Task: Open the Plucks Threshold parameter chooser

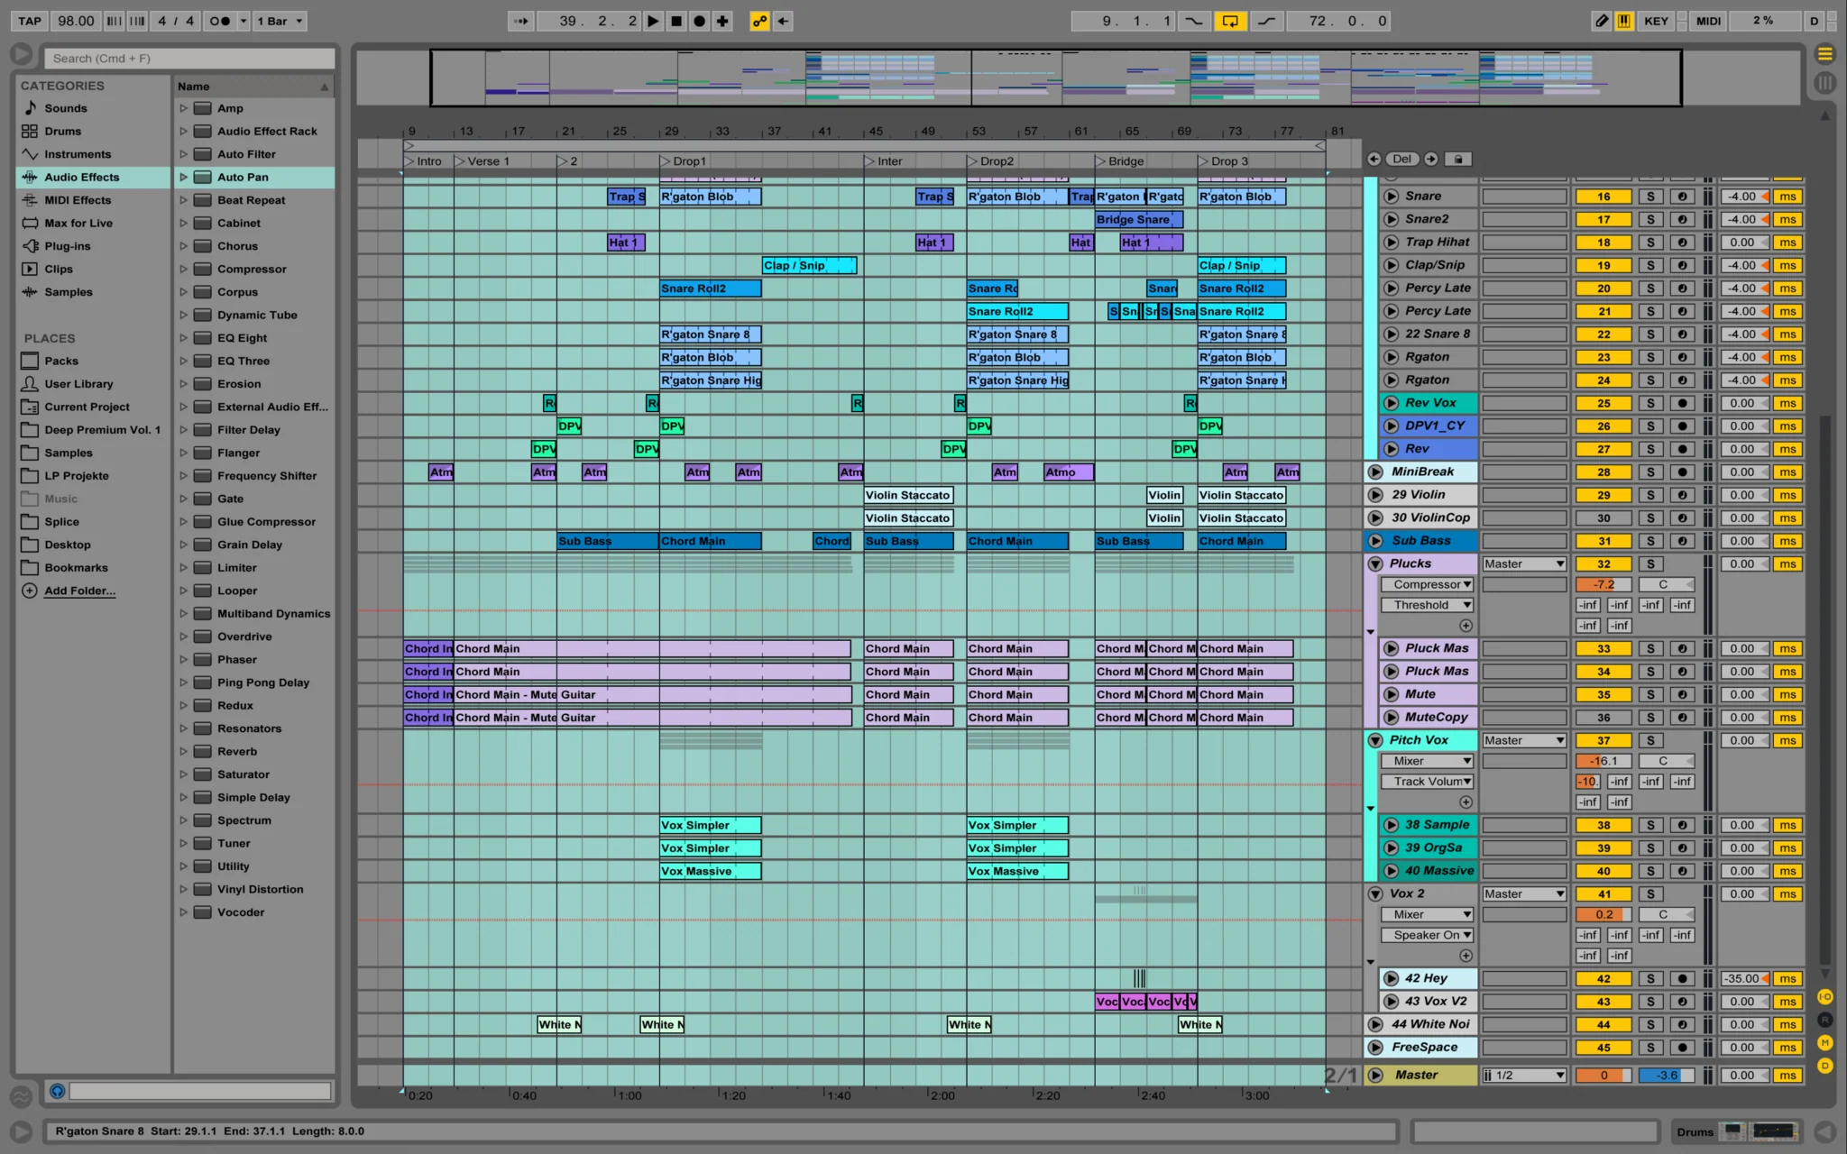Action: pos(1429,605)
